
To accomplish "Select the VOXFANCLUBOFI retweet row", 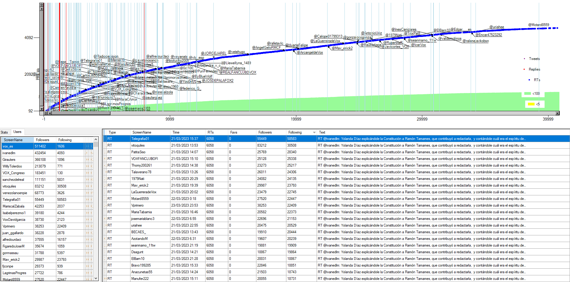I will click(337, 159).
